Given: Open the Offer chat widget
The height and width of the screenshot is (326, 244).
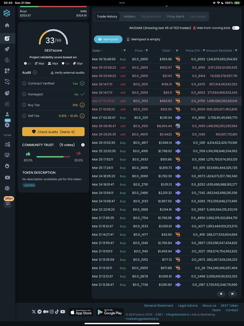Looking at the screenshot, I should pyautogui.click(x=8, y=203).
